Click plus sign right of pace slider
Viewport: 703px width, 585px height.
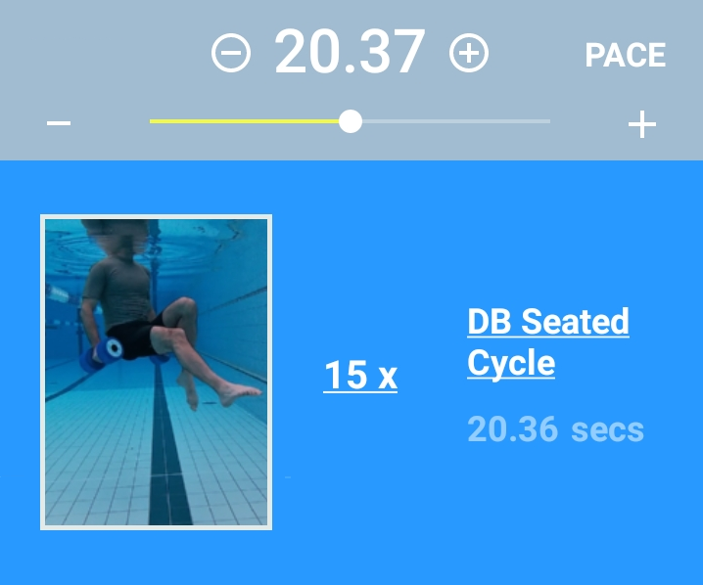(x=642, y=124)
